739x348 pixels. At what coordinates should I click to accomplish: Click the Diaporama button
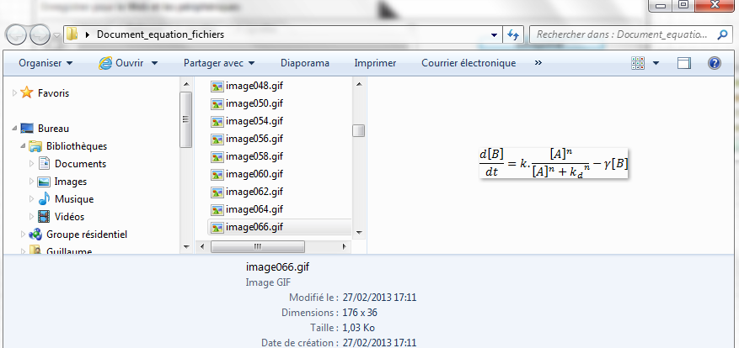point(304,63)
